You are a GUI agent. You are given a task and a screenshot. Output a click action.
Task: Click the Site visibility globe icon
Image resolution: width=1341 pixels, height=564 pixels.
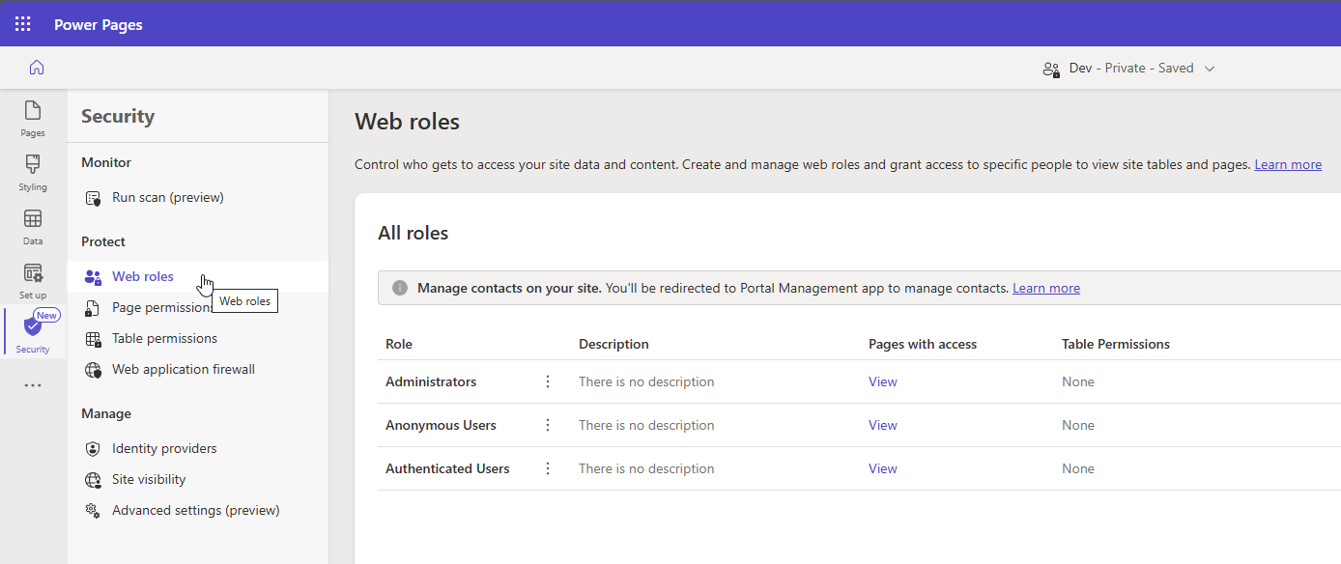(93, 480)
